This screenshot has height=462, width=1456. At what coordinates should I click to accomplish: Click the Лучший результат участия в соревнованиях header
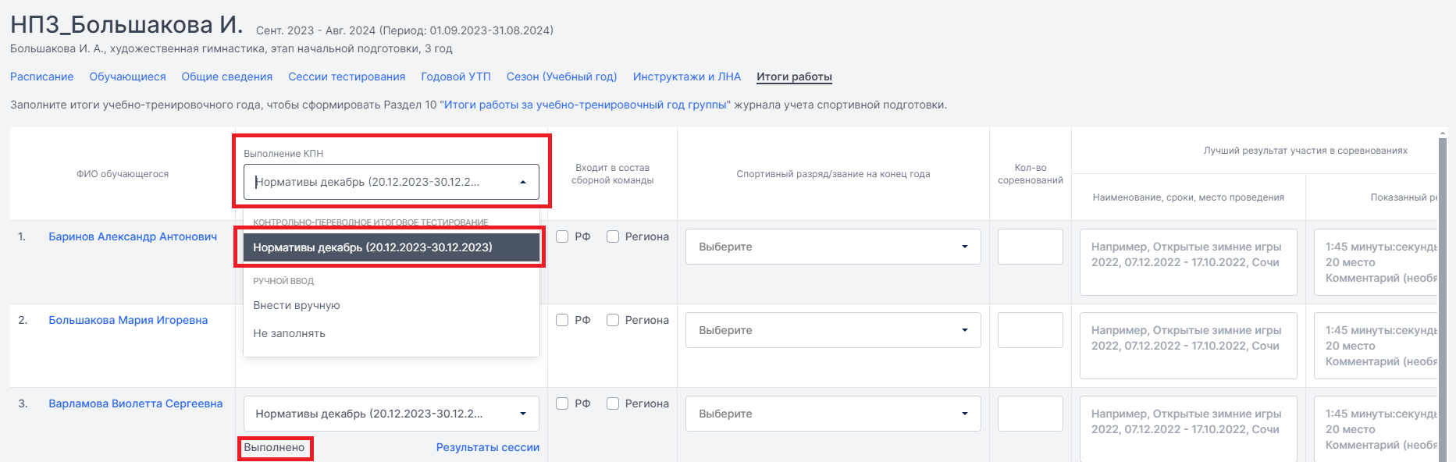tap(1305, 151)
